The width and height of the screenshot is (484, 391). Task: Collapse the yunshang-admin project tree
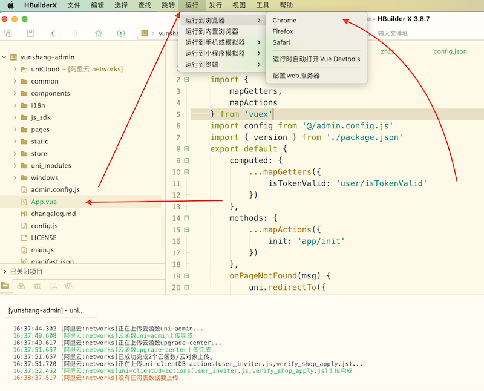click(x=4, y=57)
